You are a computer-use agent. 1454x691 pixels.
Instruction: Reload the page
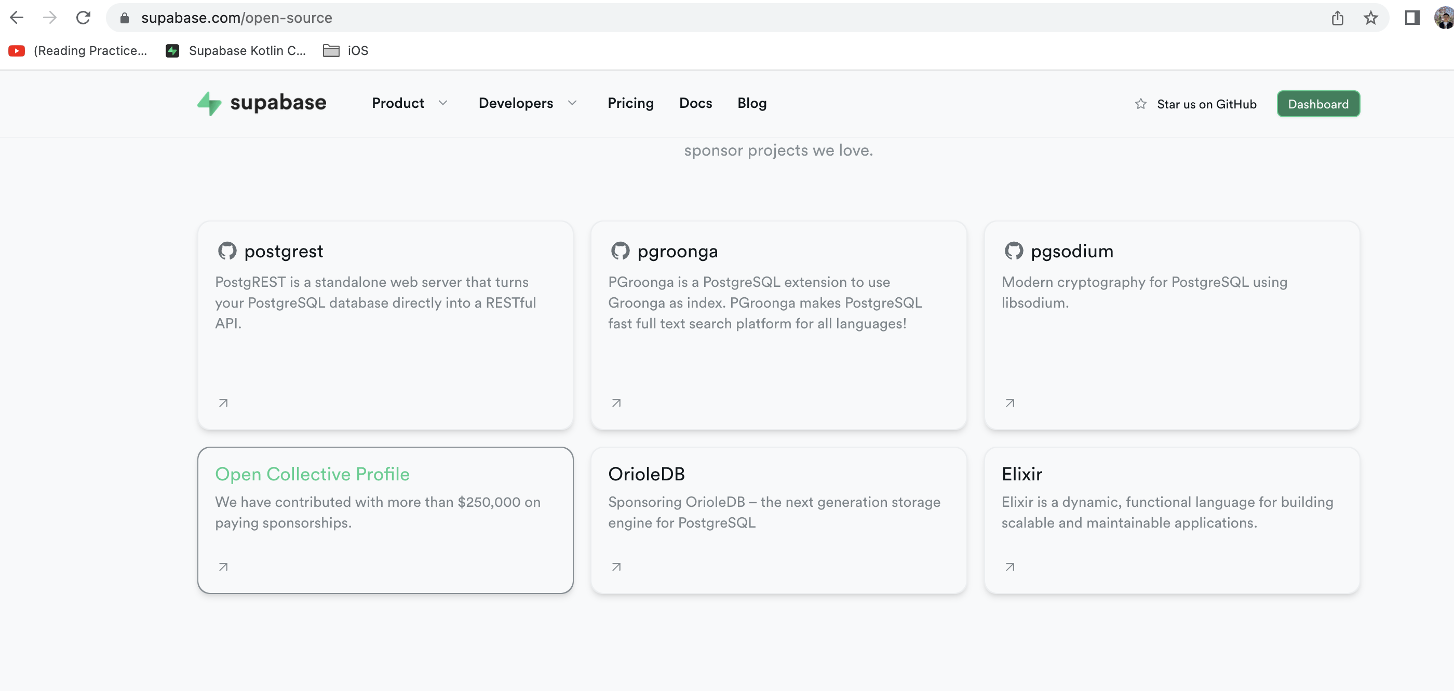click(x=84, y=18)
